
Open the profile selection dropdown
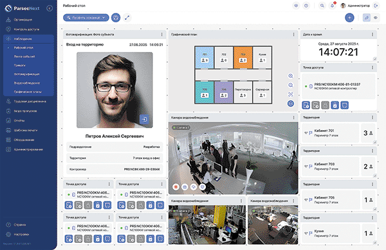(86, 18)
